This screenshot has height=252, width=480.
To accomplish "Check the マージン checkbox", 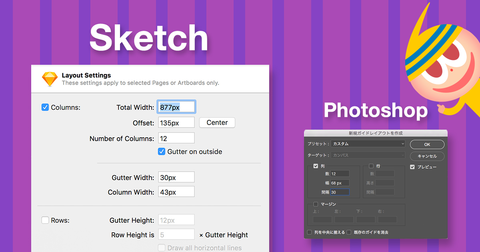I will pos(316,204).
